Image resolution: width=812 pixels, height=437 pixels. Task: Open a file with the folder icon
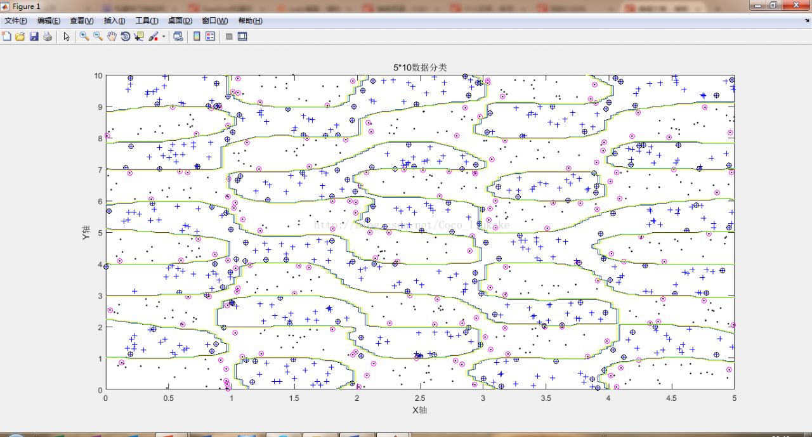(x=20, y=36)
